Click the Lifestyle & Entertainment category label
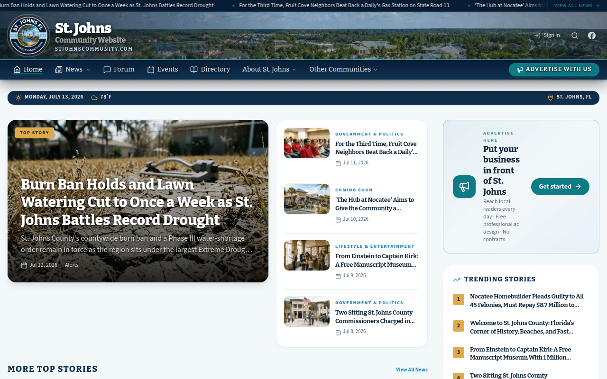 375,247
